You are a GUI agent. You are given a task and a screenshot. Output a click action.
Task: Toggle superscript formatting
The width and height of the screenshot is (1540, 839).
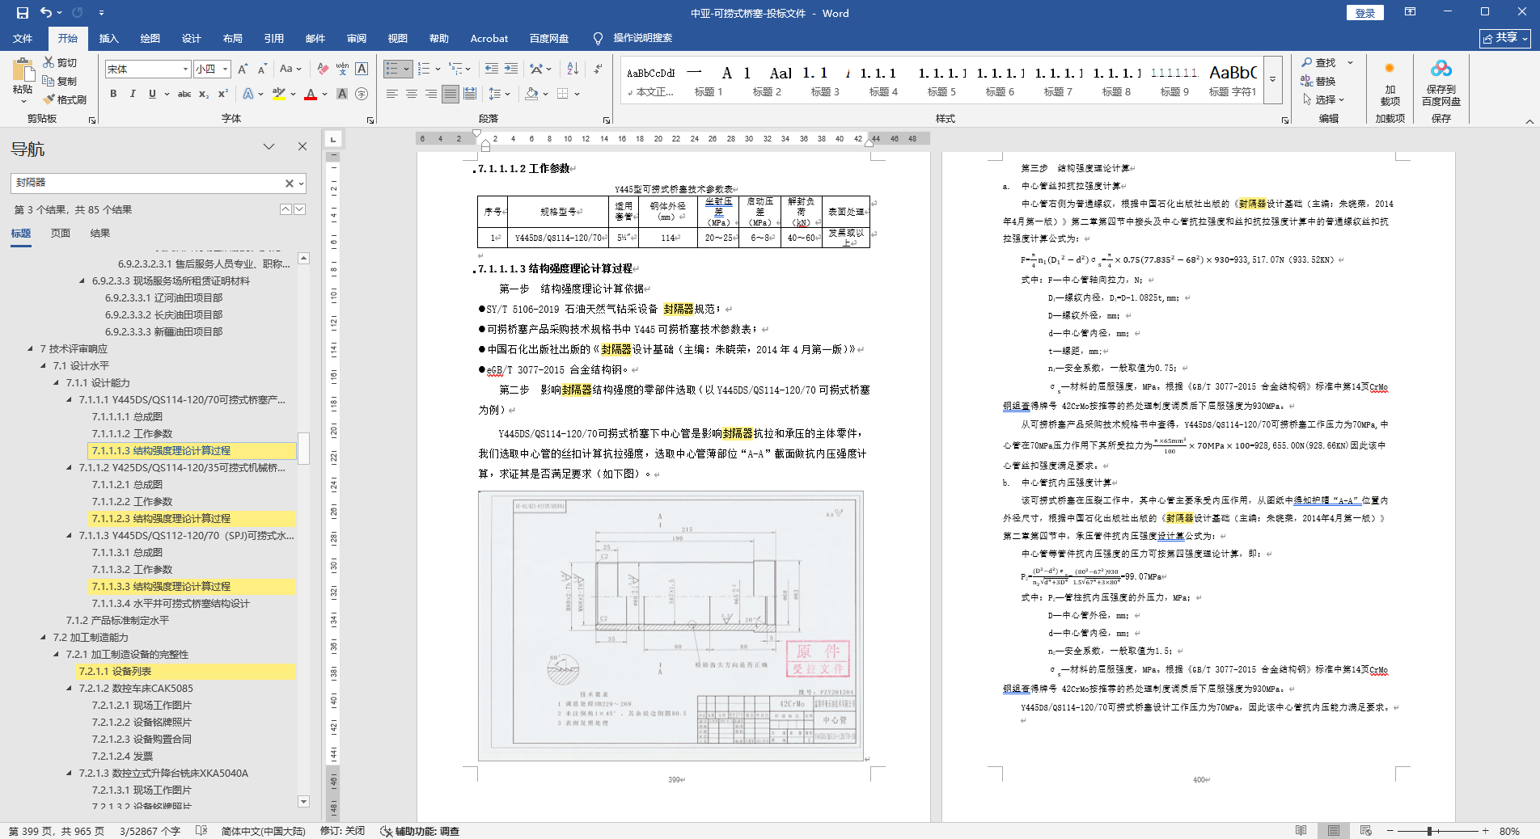pos(223,94)
